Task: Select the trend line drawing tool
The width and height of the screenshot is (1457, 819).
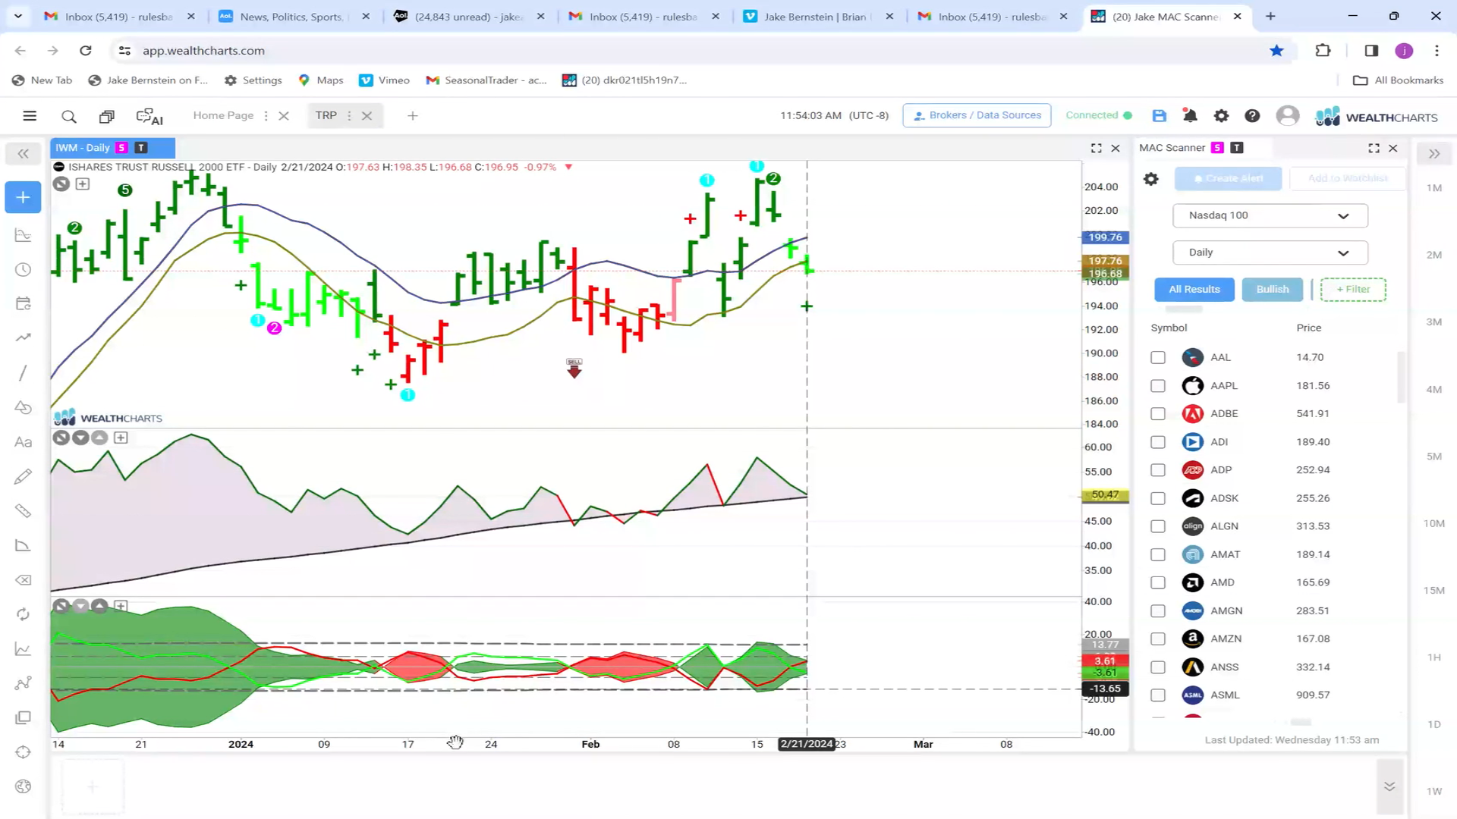Action: 24,372
